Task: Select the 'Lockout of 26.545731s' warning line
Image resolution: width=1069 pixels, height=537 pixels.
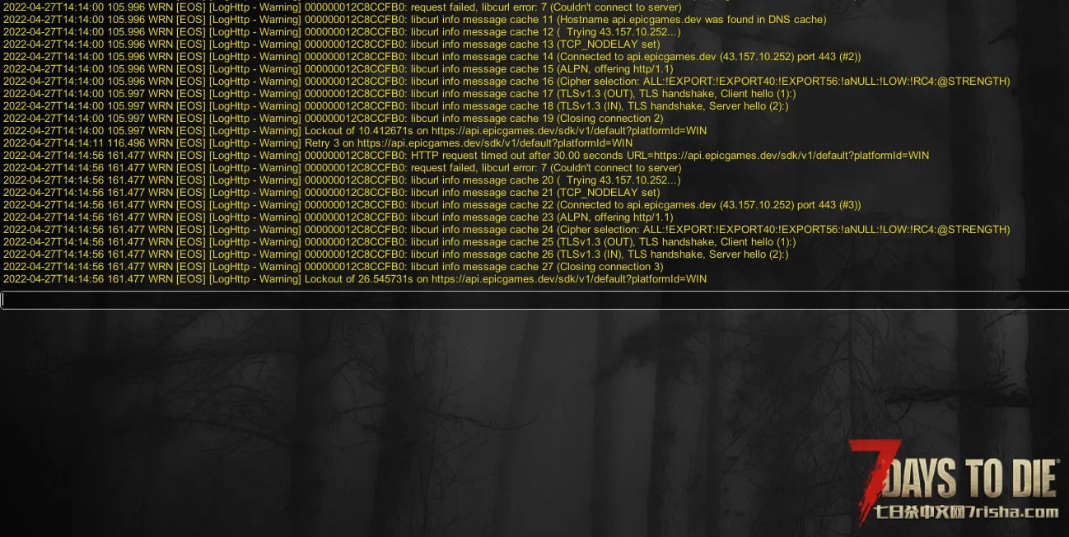Action: 355,279
